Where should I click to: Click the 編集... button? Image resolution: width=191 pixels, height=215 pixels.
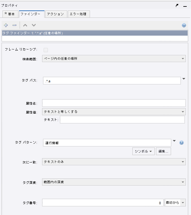tap(163, 151)
